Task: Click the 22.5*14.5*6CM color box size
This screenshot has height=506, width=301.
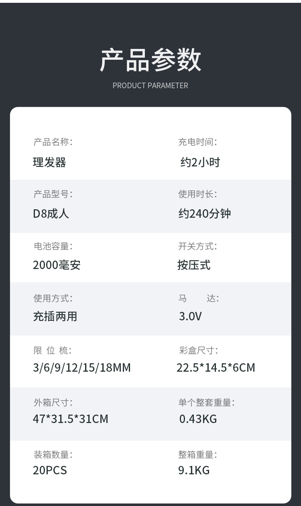Action: (216, 368)
